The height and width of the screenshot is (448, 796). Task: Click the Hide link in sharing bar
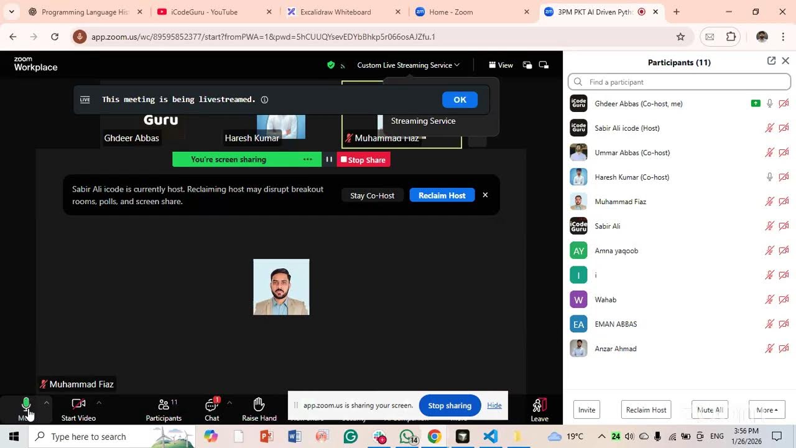pos(494,406)
